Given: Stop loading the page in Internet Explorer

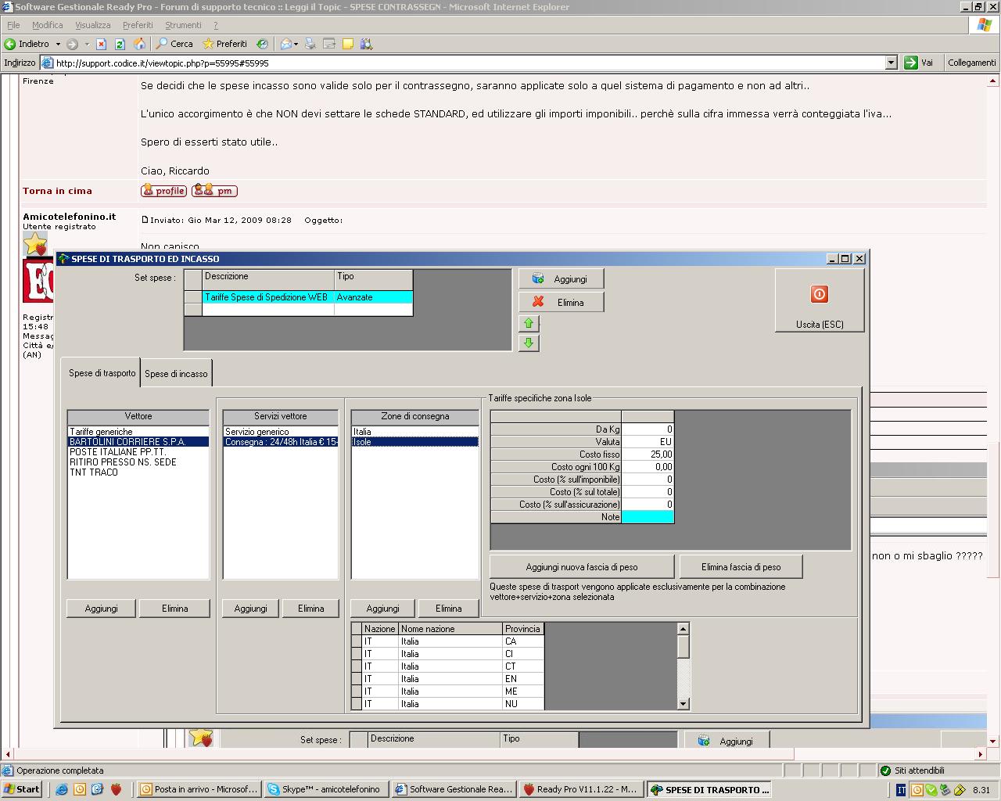Looking at the screenshot, I should pos(101,44).
